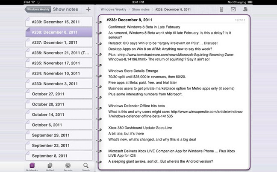This screenshot has height=172, width=277.
Task: Go back to Windows Weekly notebook
Action: point(38,9)
